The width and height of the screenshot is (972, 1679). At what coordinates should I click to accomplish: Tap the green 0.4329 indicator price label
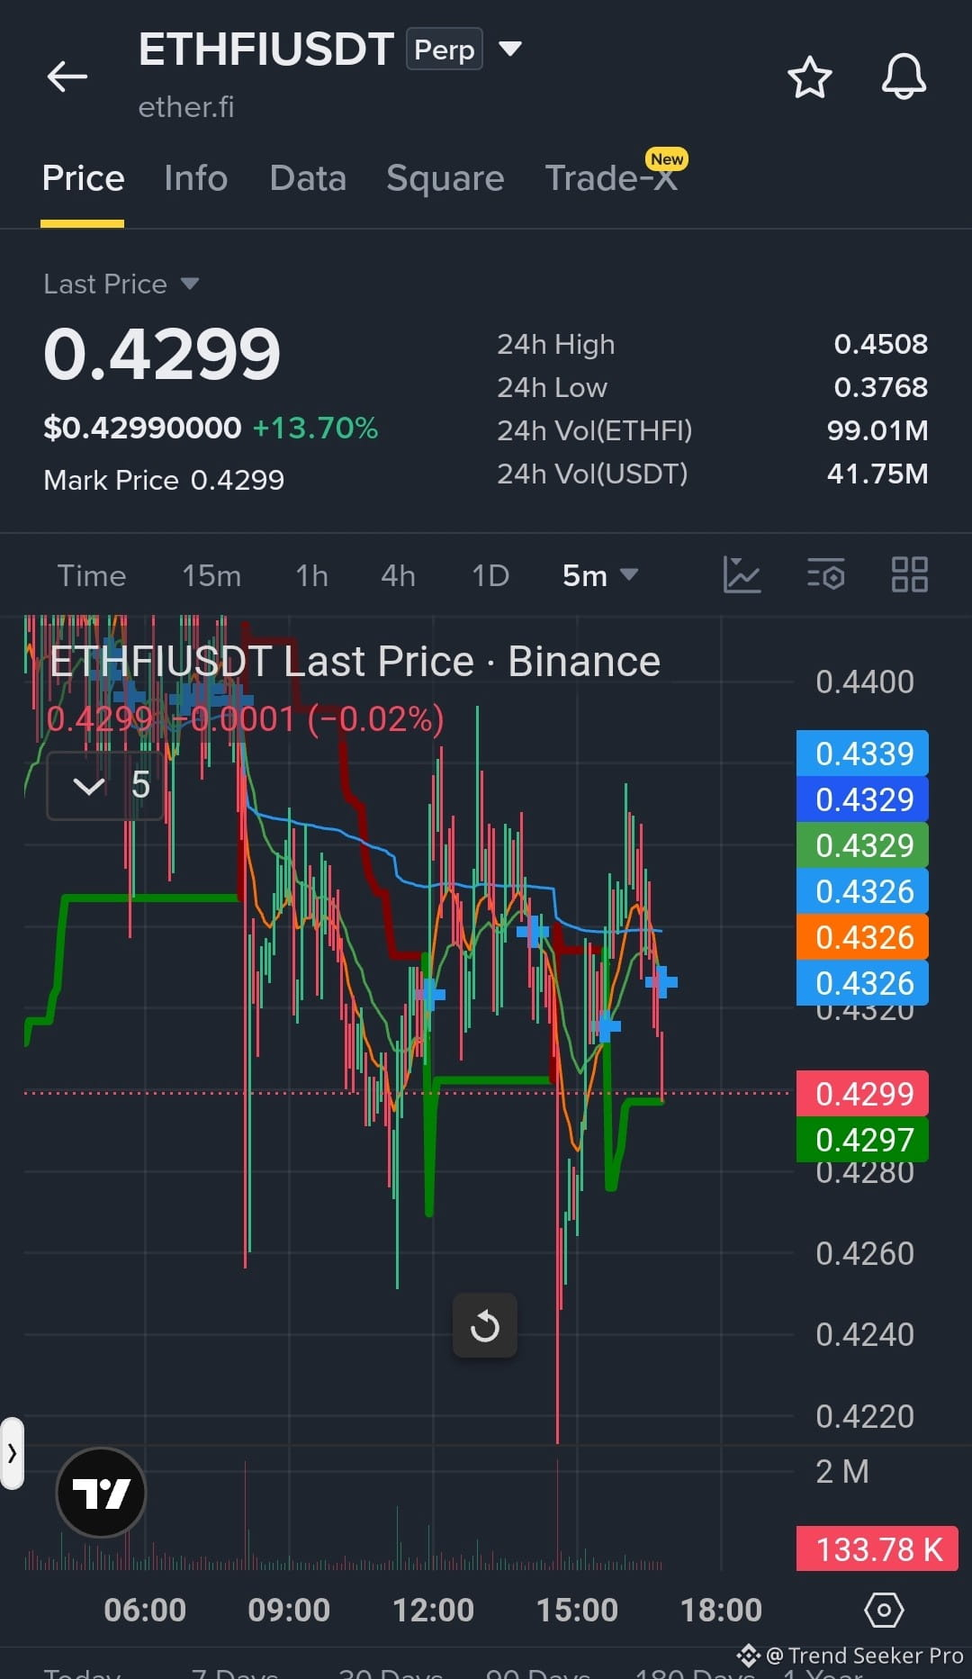(x=862, y=845)
